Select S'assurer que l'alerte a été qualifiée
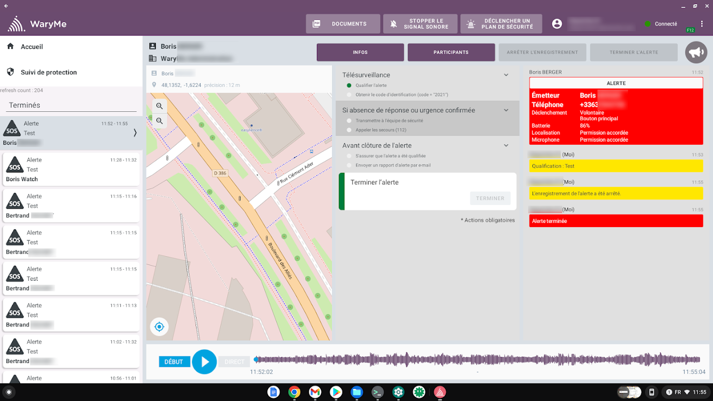The width and height of the screenshot is (713, 401). point(349,156)
